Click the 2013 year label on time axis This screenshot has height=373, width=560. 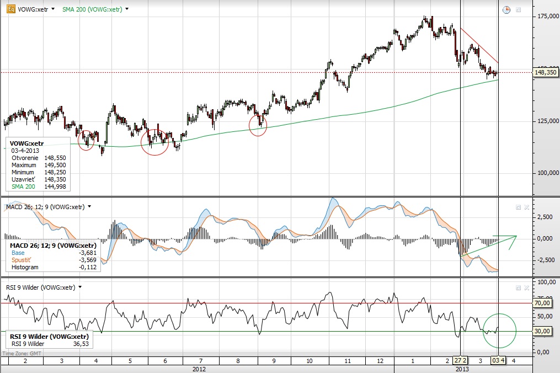click(x=462, y=369)
